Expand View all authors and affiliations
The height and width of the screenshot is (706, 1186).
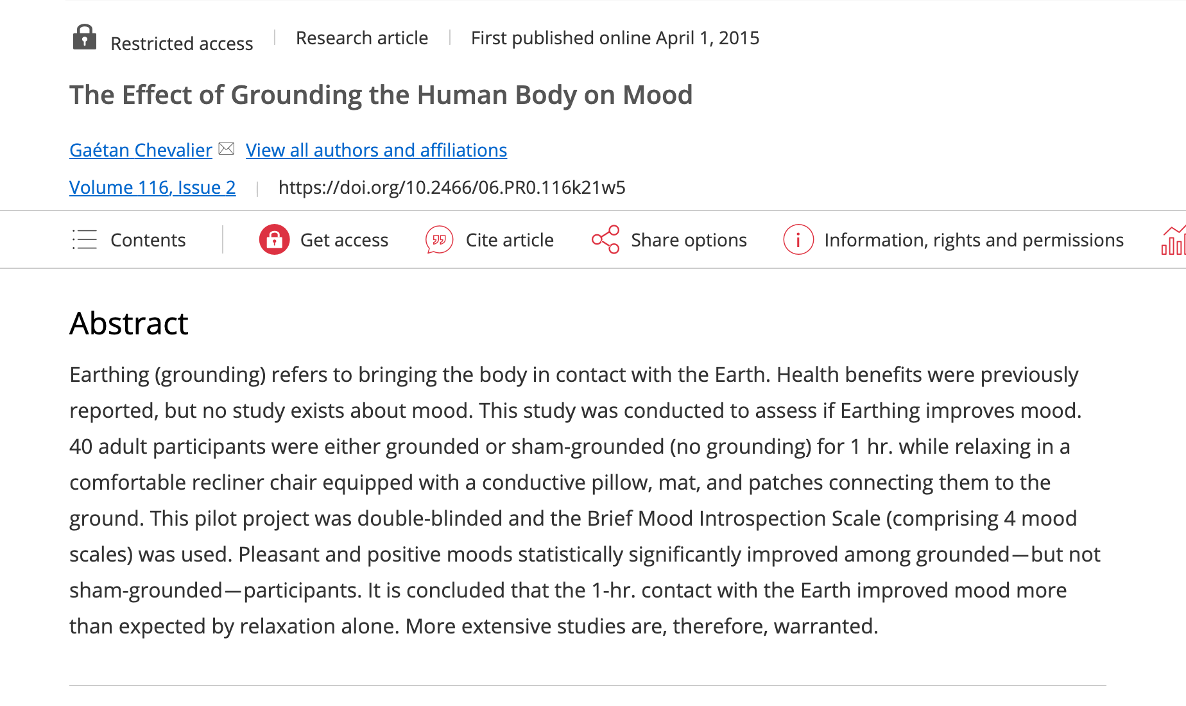point(376,150)
